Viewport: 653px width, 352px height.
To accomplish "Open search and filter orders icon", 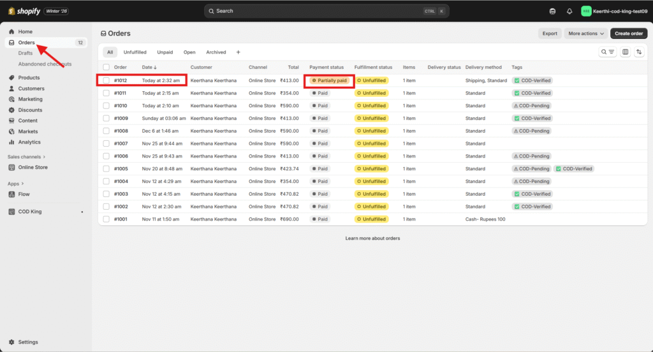I will click(608, 52).
